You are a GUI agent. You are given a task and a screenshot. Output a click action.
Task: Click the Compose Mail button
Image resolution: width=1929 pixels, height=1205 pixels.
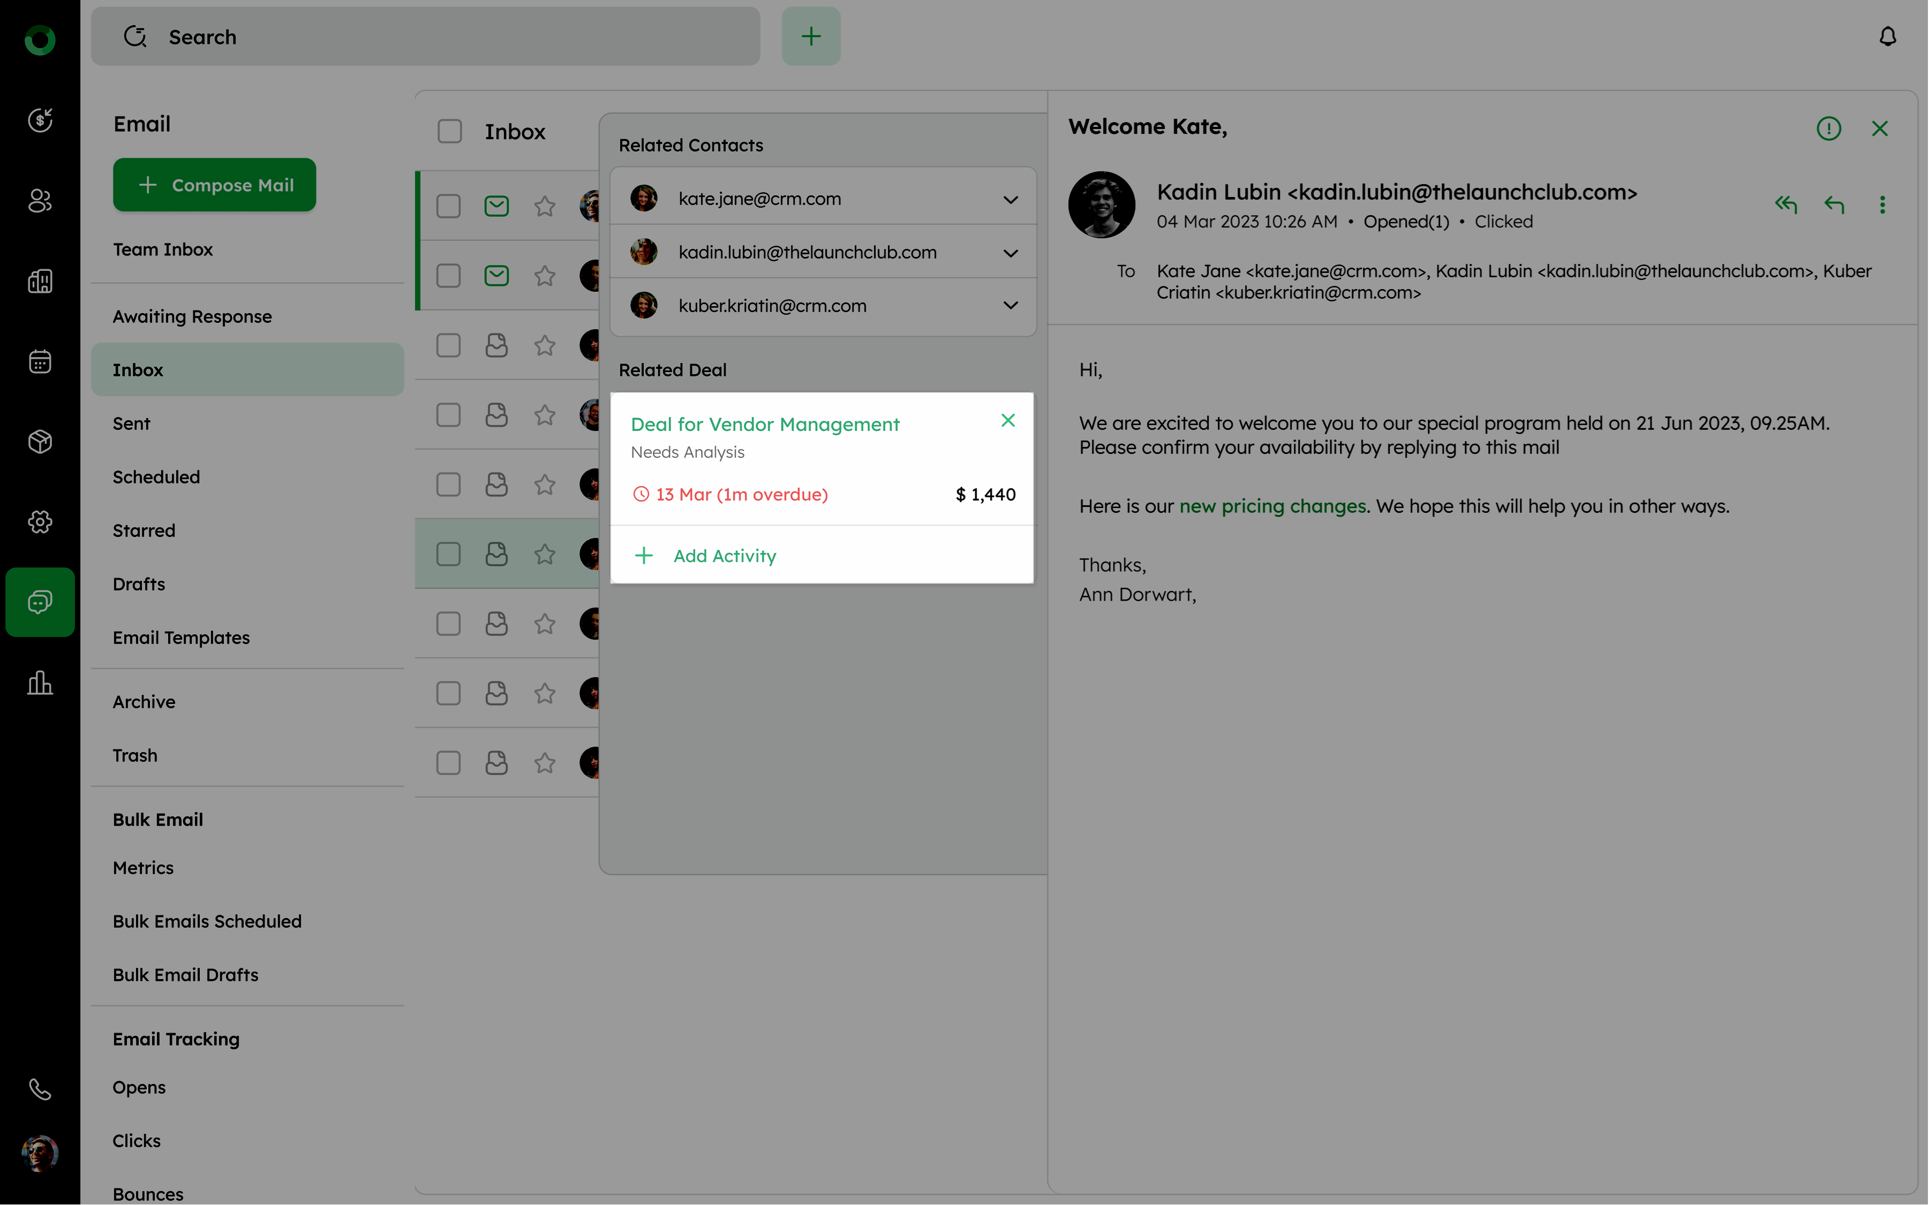214,185
